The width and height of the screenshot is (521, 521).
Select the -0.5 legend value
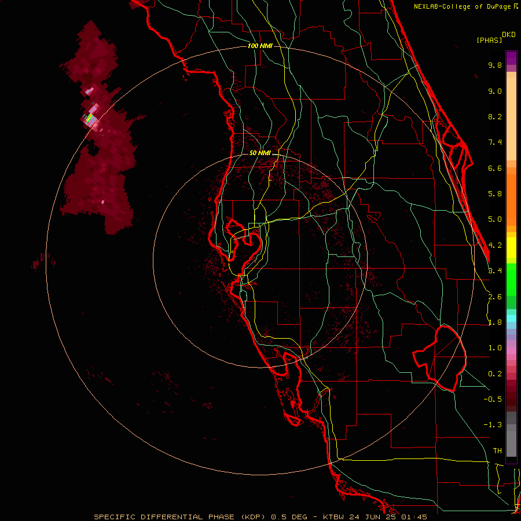(493, 399)
